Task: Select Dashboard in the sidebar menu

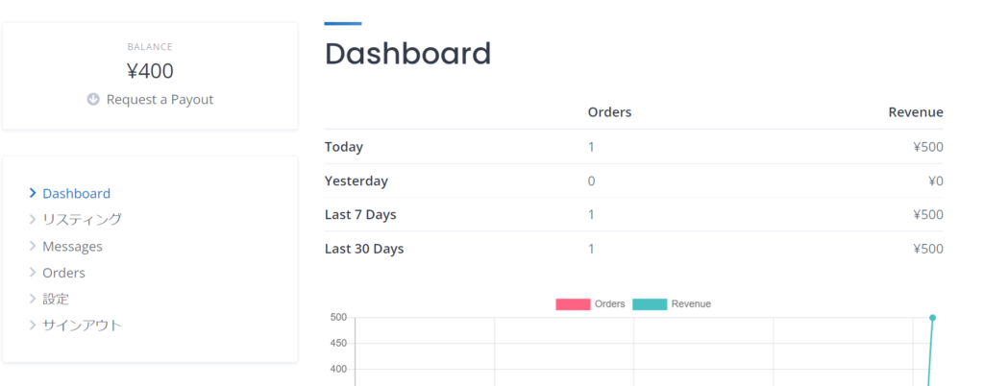Action: click(x=76, y=193)
